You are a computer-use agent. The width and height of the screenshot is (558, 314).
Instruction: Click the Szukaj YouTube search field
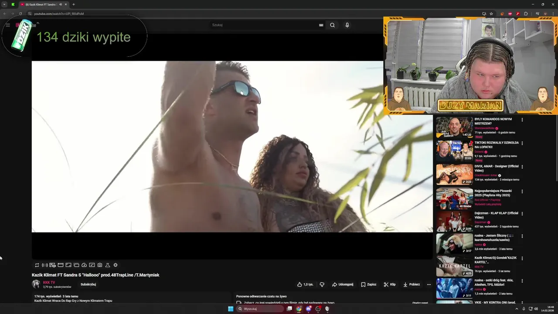click(x=264, y=25)
